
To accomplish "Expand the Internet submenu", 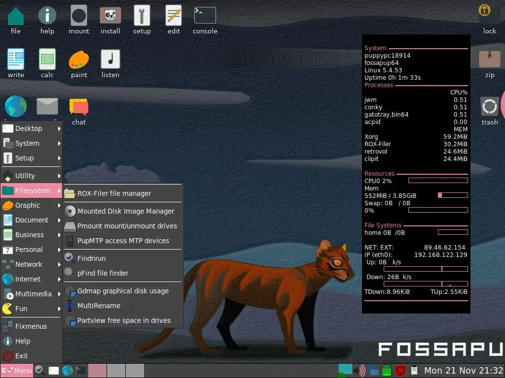I will (x=31, y=280).
